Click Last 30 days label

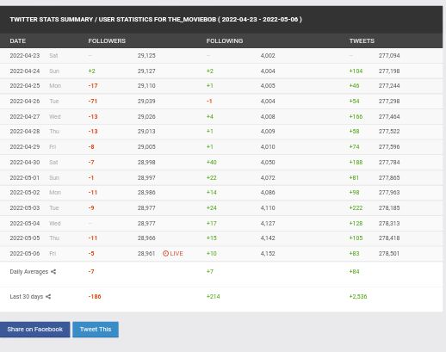coord(27,297)
